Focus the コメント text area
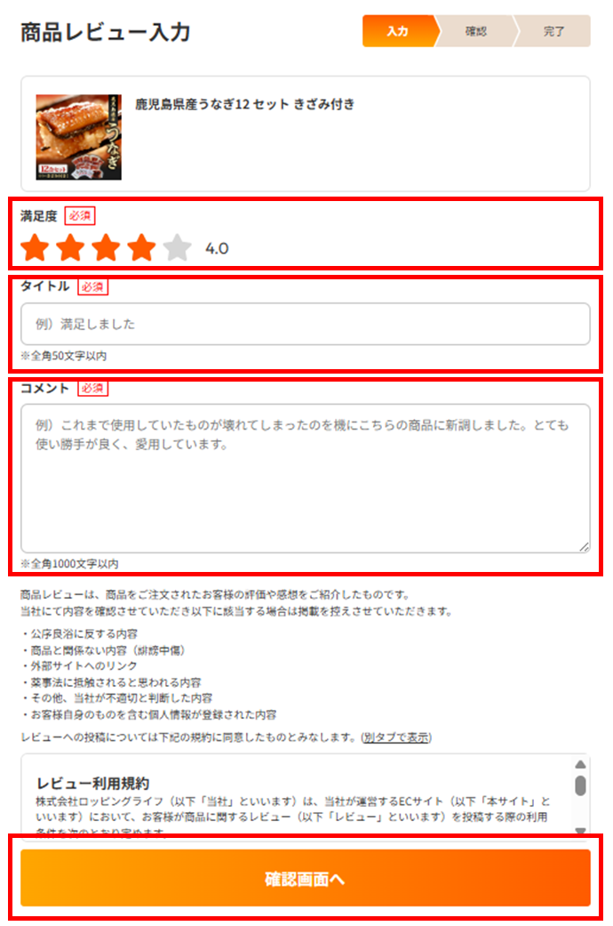The height and width of the screenshot is (926, 613). [x=306, y=479]
